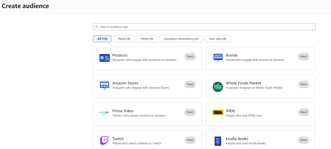Click 'People who read Kindle Books'
Image resolution: width=331 pixels, height=149 pixels.
pyautogui.click(x=246, y=144)
